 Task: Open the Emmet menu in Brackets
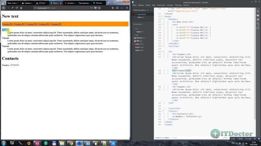click(x=186, y=5)
